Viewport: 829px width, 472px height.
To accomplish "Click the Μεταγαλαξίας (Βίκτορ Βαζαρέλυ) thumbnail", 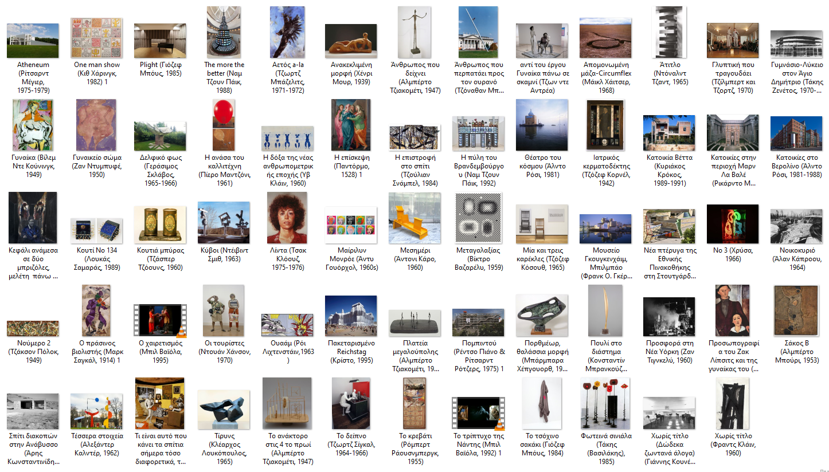I will [x=478, y=218].
